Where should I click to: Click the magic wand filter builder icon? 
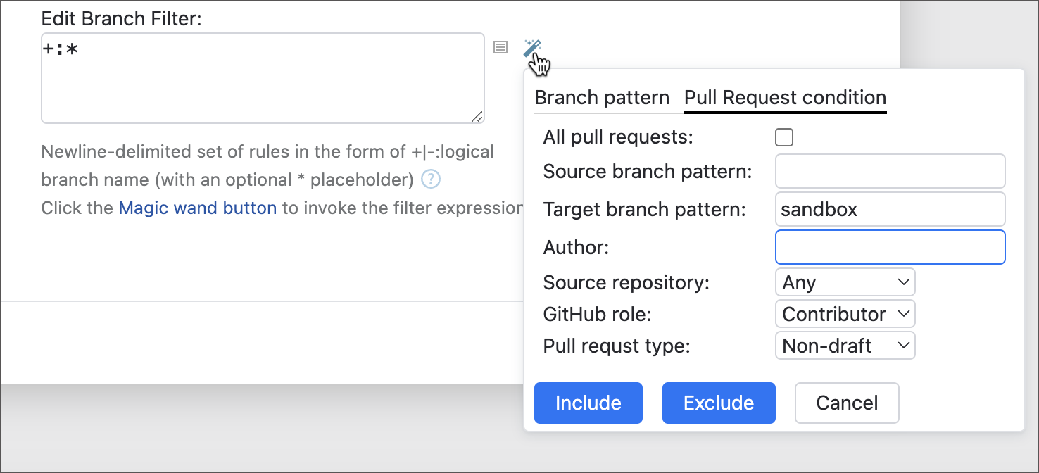[x=533, y=46]
